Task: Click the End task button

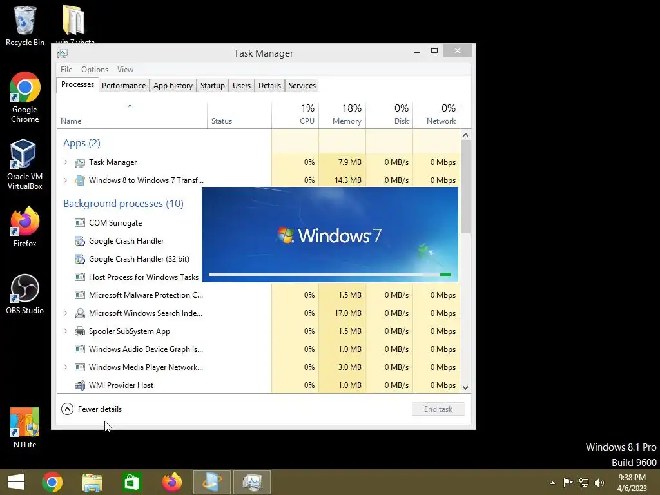Action: click(x=438, y=409)
